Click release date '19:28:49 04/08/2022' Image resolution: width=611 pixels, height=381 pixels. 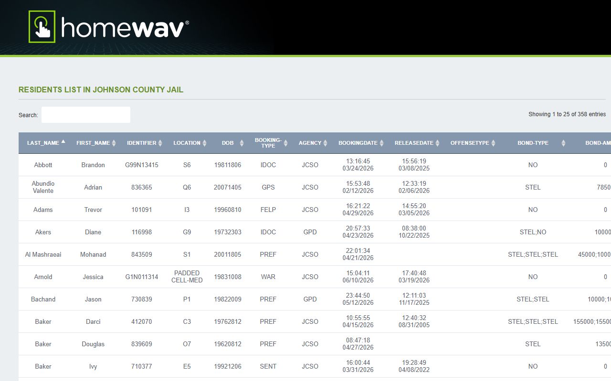point(414,366)
